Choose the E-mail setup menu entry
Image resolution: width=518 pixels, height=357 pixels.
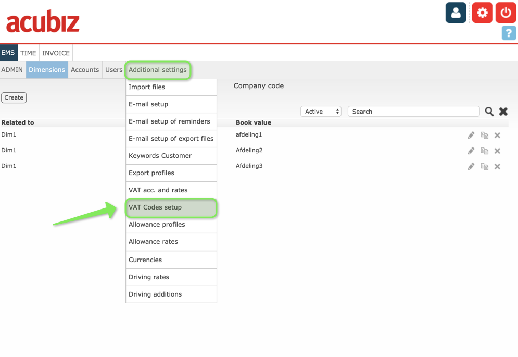coord(171,104)
